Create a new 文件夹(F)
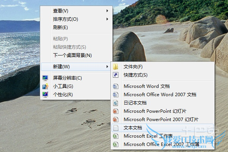This screenshot has height=152, width=228. pos(163,67)
